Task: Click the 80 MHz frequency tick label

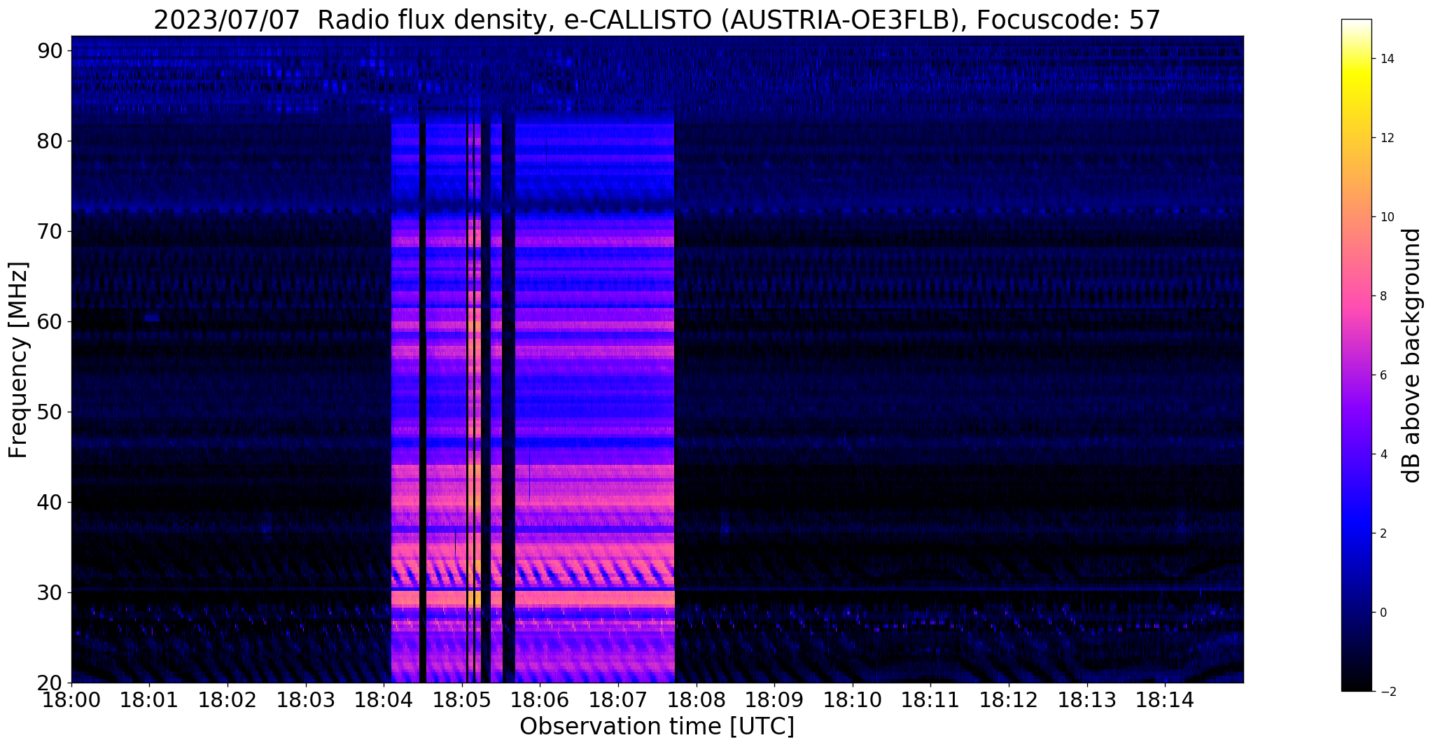Action: point(50,141)
